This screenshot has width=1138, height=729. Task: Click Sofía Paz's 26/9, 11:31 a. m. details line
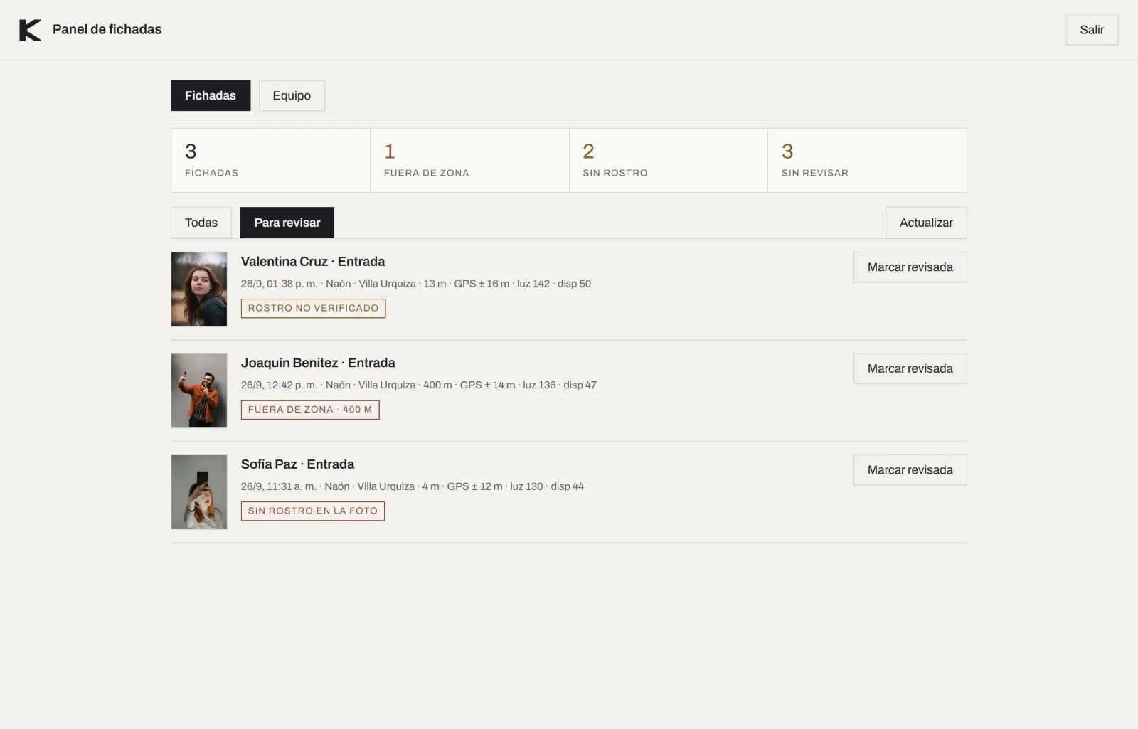click(413, 486)
